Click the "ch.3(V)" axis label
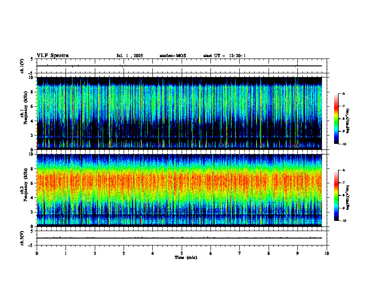Image resolution: width=368 pixels, height=284 pixels. point(22,238)
